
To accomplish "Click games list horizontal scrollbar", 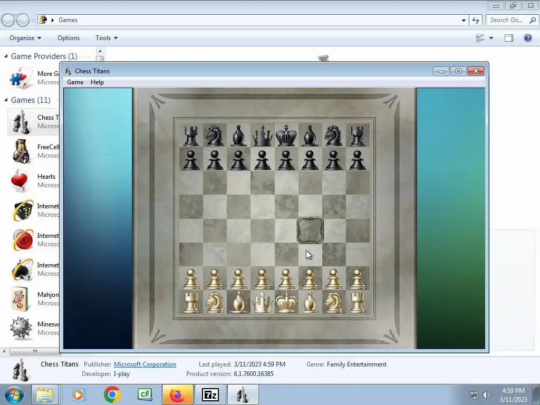I will (35, 351).
